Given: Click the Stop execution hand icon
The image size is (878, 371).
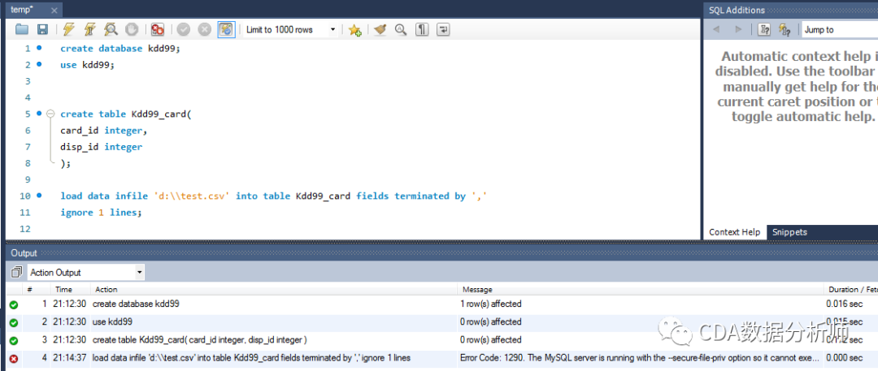Looking at the screenshot, I should point(131,30).
